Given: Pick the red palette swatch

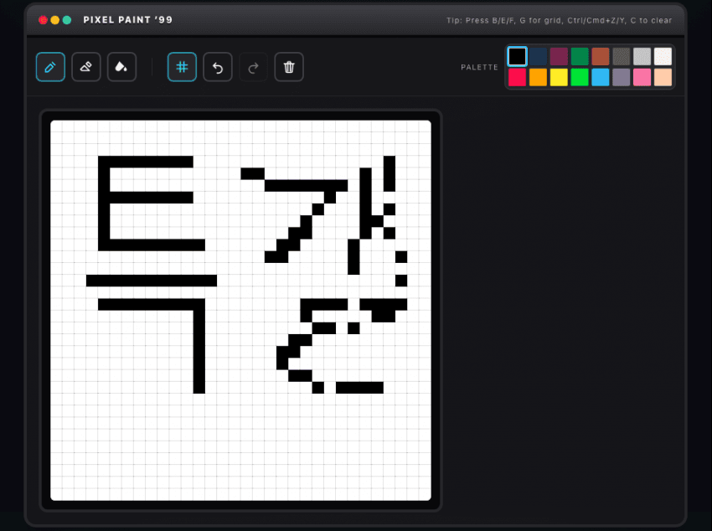Looking at the screenshot, I should pyautogui.click(x=517, y=77).
